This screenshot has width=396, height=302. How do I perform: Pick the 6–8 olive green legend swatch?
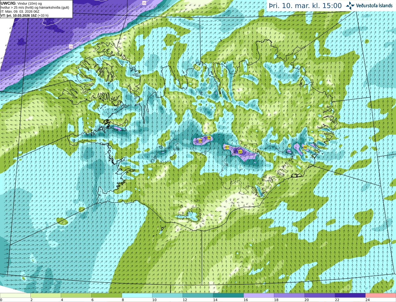click(x=106, y=295)
